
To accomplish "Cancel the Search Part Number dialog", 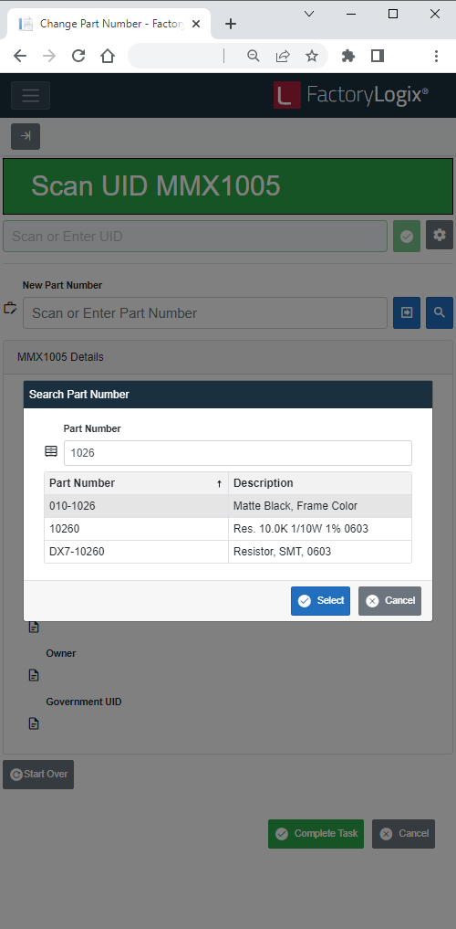I will point(389,601).
